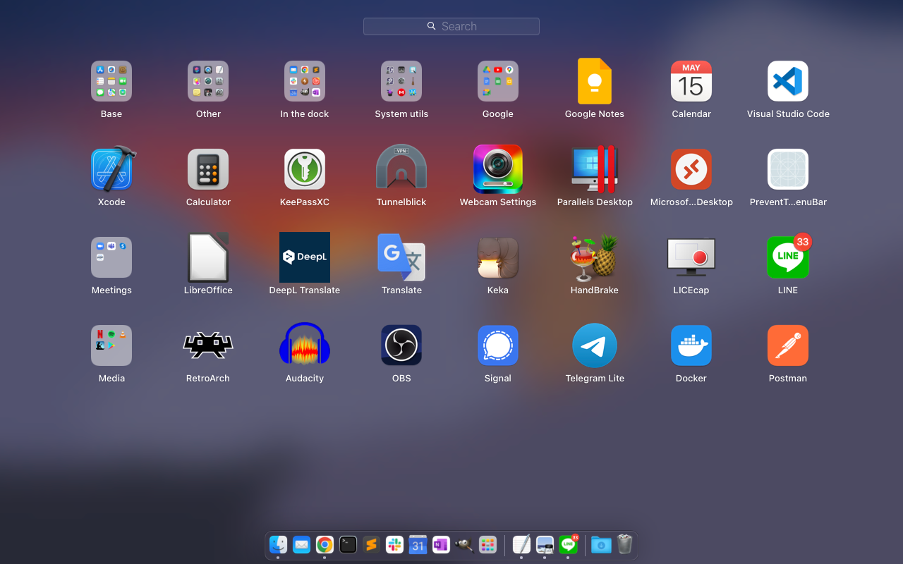Open Microsoft Remote Desktop app
Screen dimensions: 903x564
pyautogui.click(x=691, y=169)
